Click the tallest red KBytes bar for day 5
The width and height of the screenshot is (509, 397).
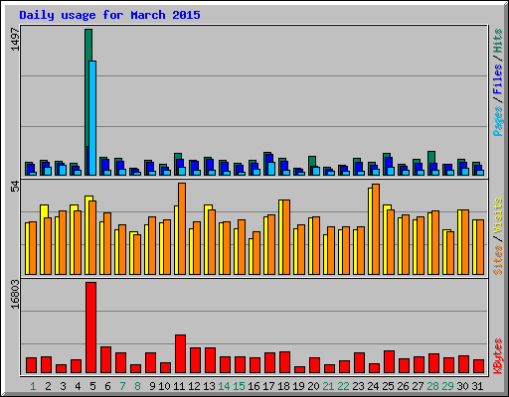90,328
